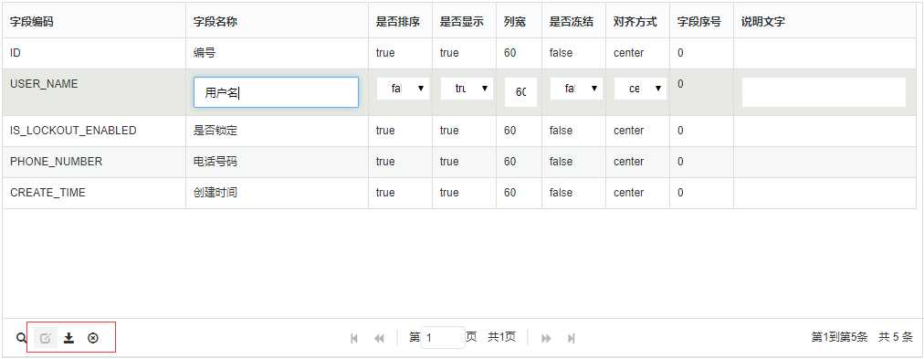The image size is (924, 359).
Task: Click the save (download arrow) icon
Action: click(x=69, y=338)
